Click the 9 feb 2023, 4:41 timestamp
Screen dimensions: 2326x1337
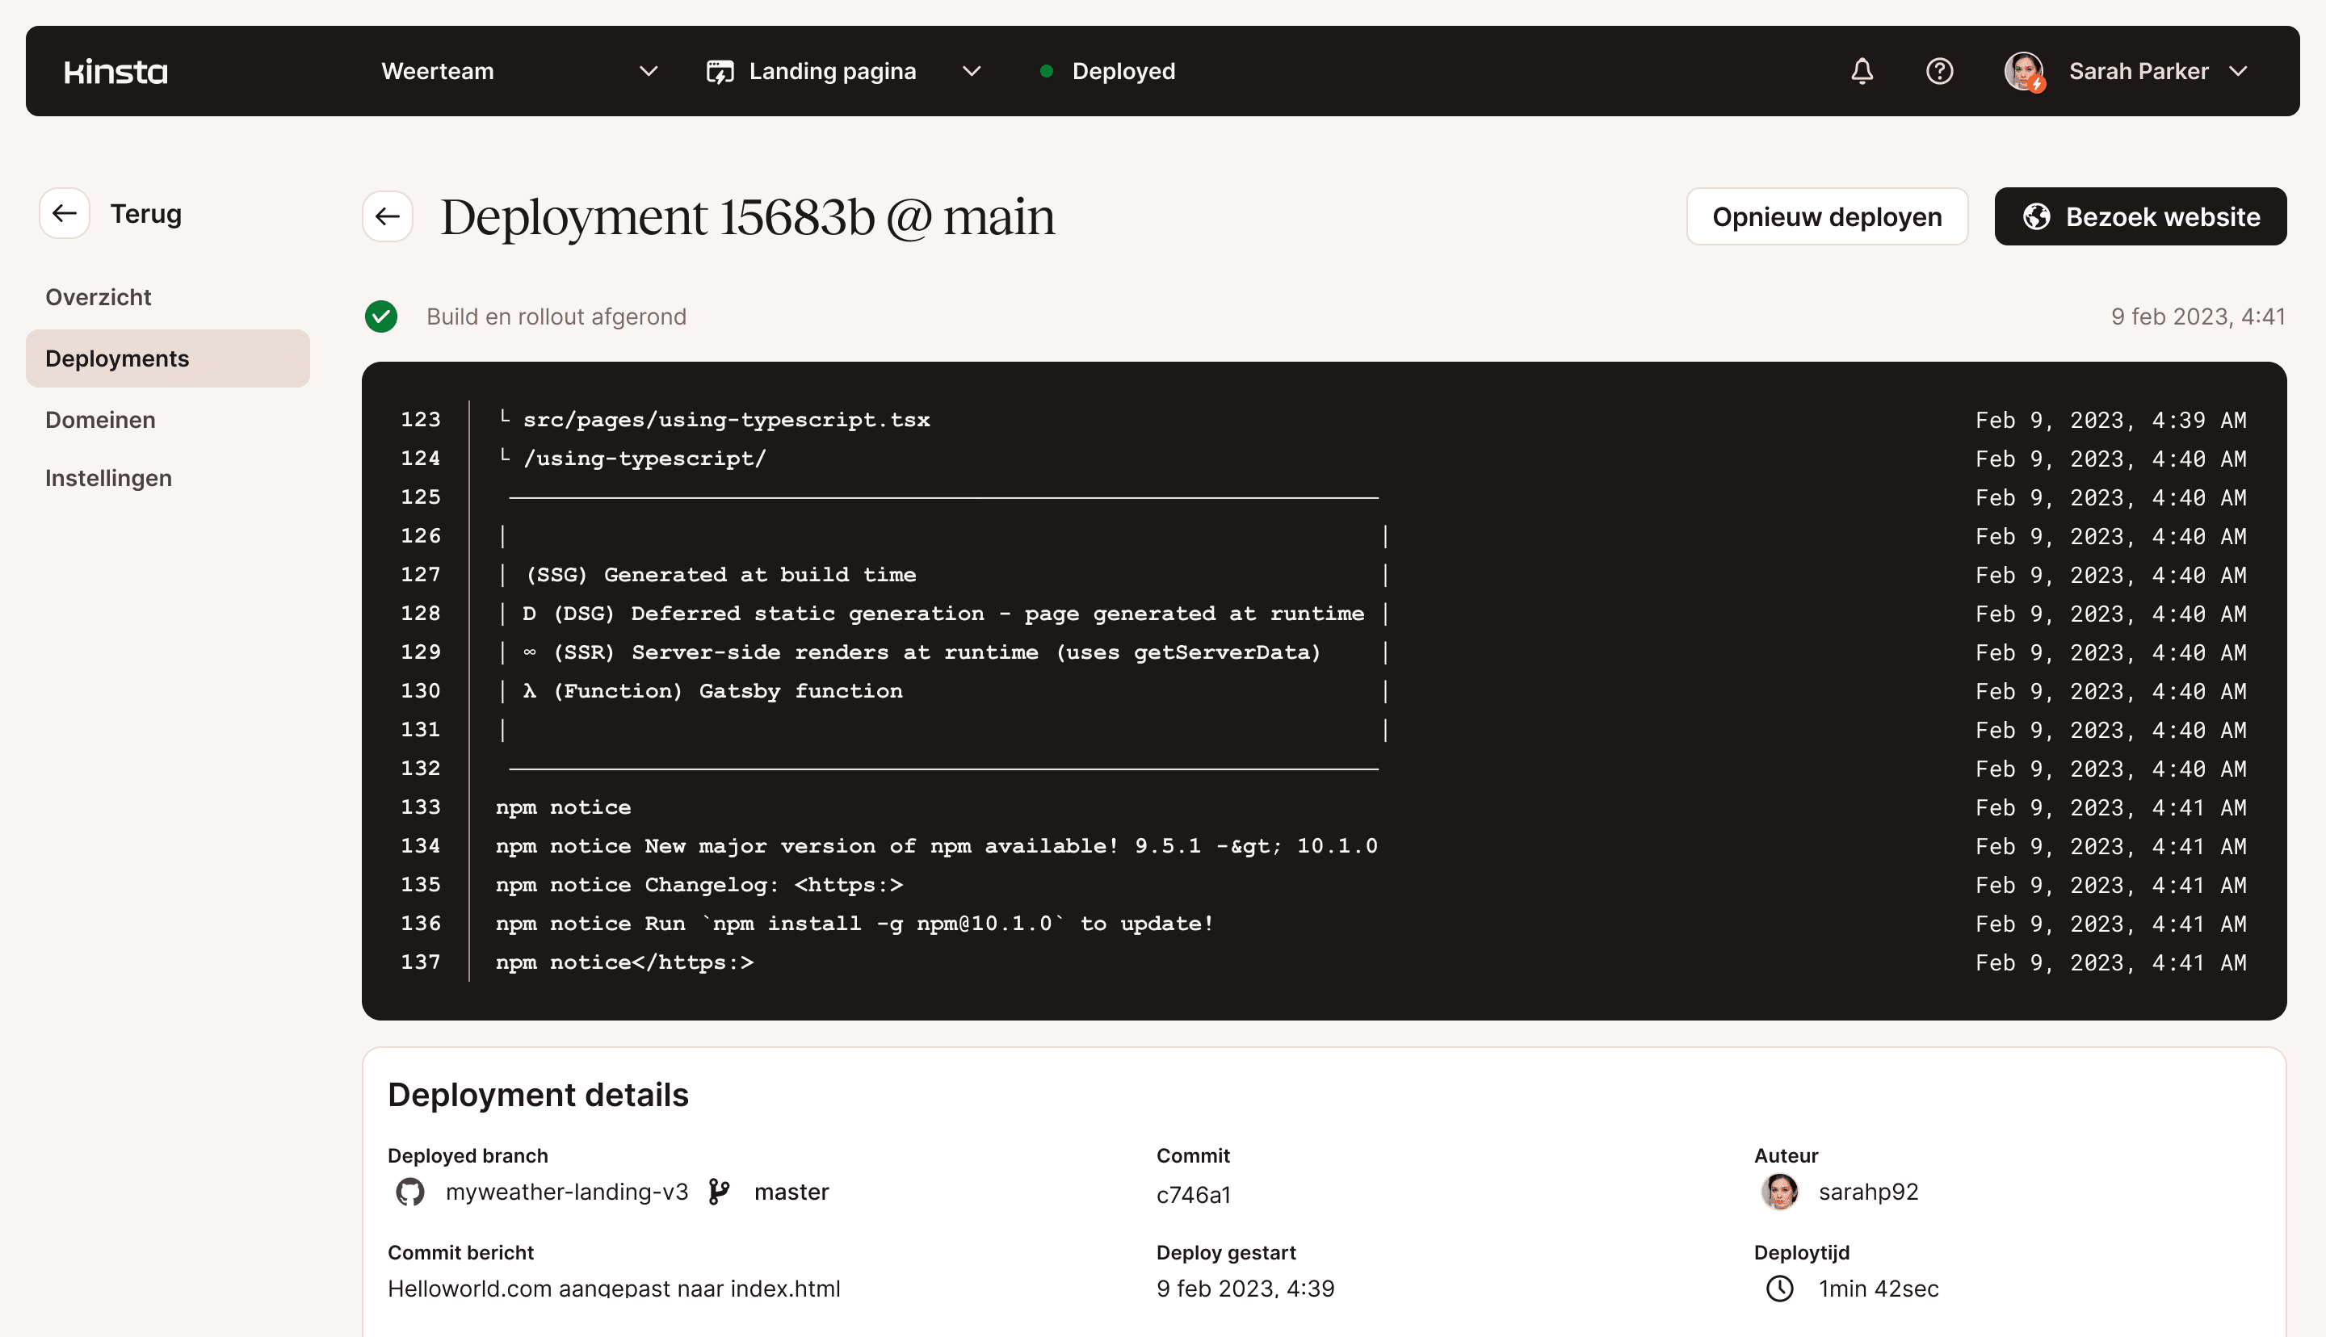(x=2198, y=316)
